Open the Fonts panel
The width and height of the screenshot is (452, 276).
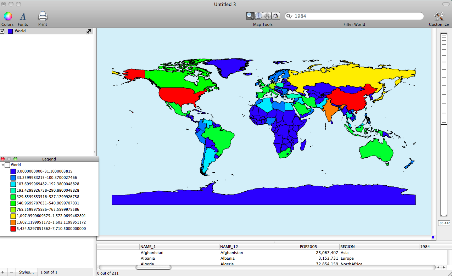tap(23, 16)
